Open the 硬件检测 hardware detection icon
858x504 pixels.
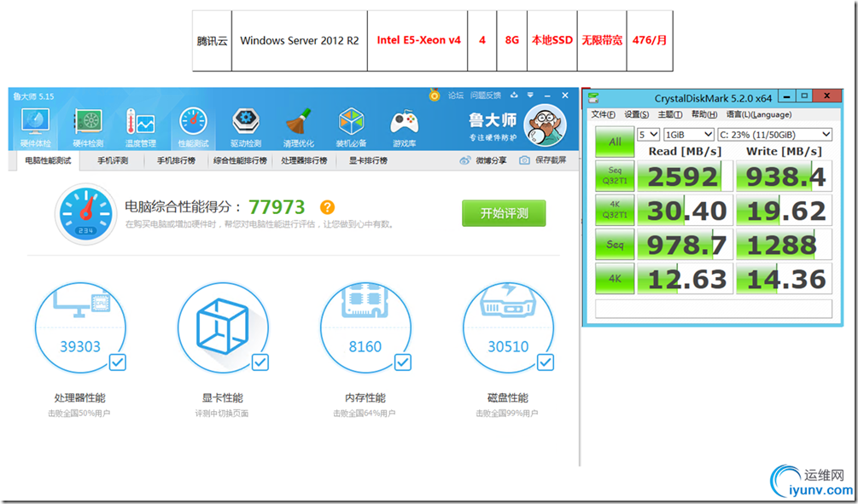tap(88, 127)
